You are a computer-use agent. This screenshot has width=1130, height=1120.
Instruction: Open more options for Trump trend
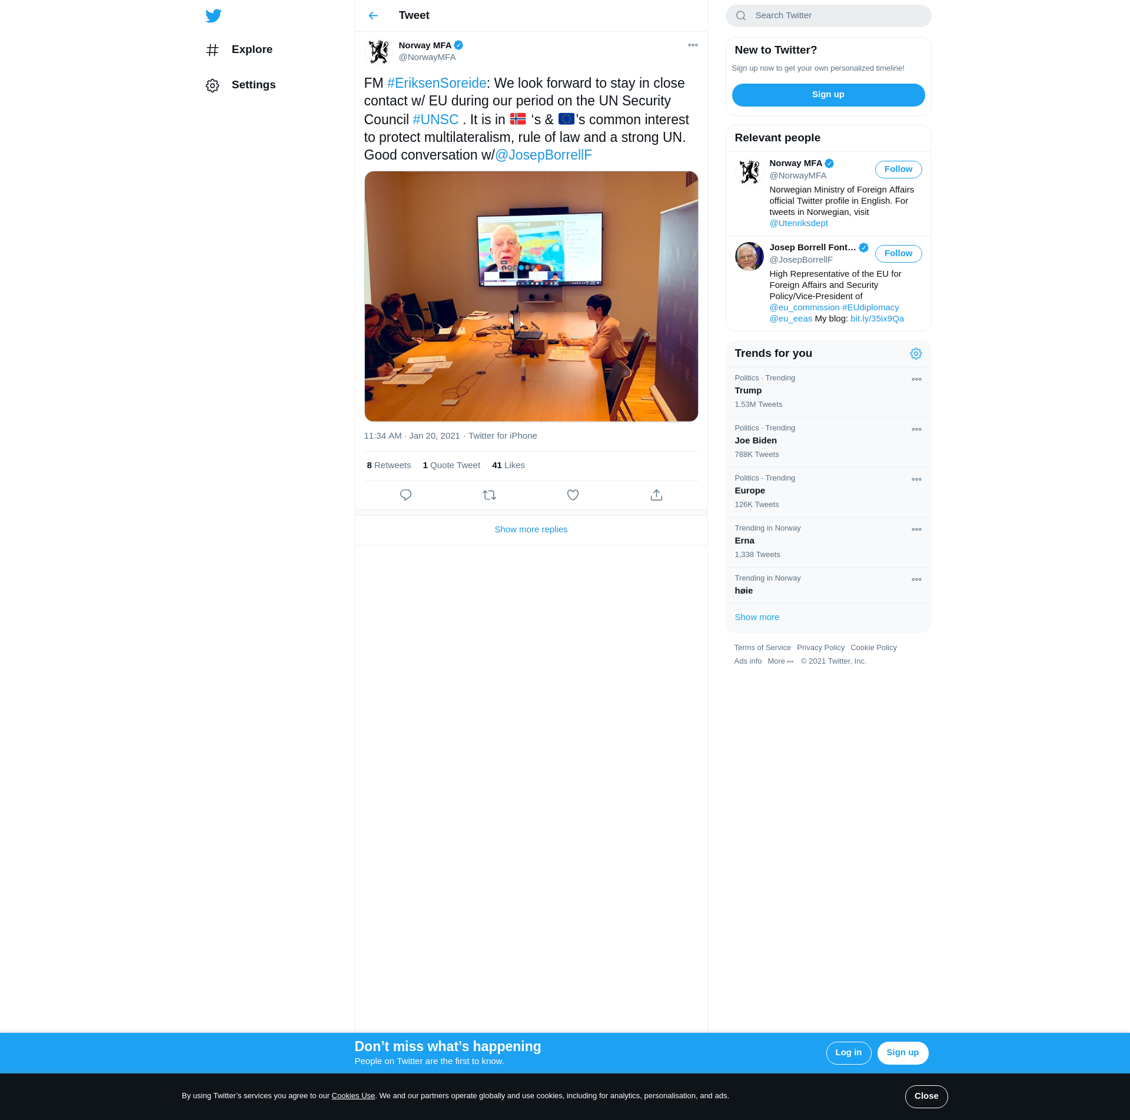[x=916, y=380]
